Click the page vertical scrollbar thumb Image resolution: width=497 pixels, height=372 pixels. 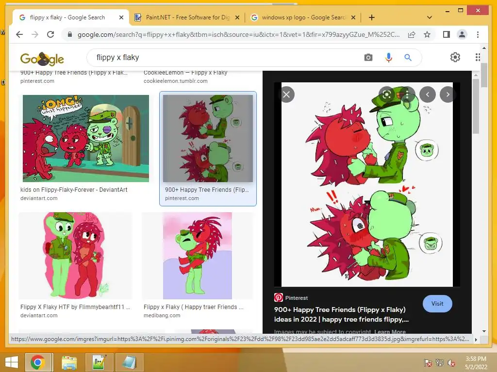coord(484,75)
